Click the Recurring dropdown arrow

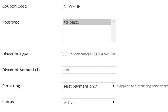pos(114,86)
